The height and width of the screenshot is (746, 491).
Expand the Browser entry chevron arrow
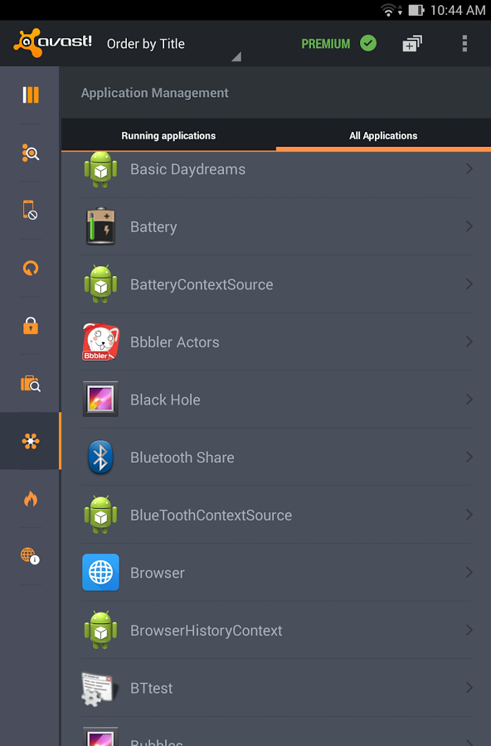pos(469,572)
